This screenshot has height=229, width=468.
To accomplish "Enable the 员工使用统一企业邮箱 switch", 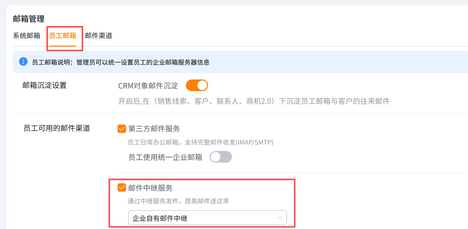I will (x=221, y=157).
